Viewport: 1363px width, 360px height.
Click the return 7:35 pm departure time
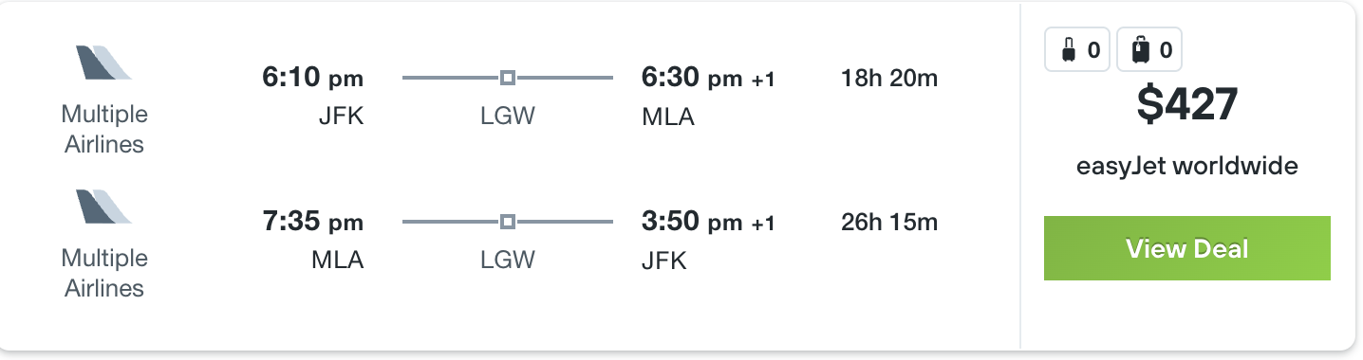[x=313, y=222]
